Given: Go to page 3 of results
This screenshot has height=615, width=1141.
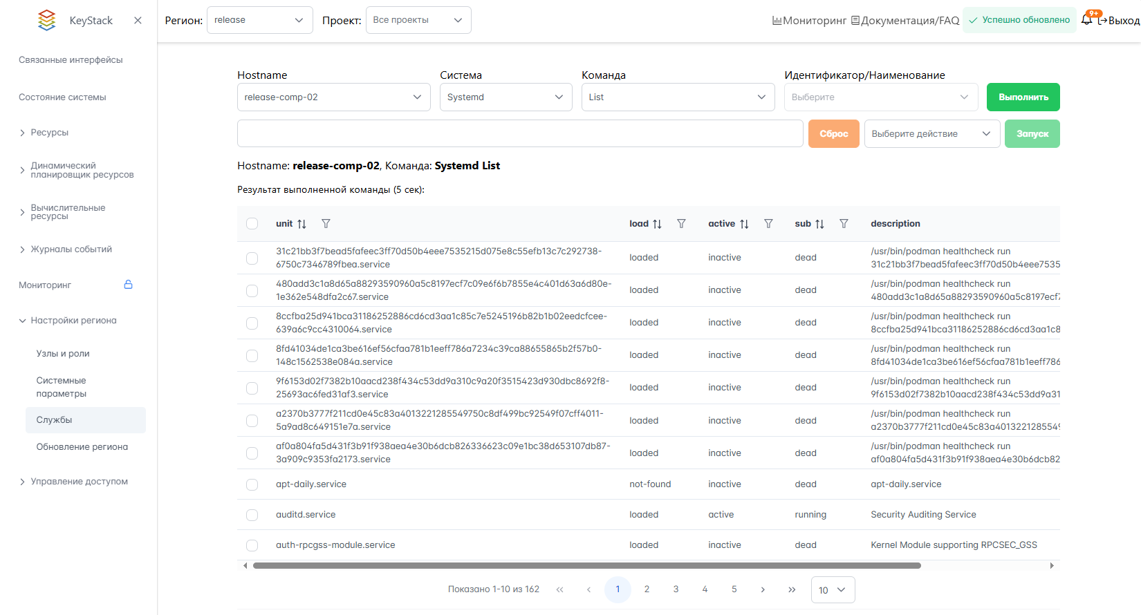Looking at the screenshot, I should (x=676, y=590).
